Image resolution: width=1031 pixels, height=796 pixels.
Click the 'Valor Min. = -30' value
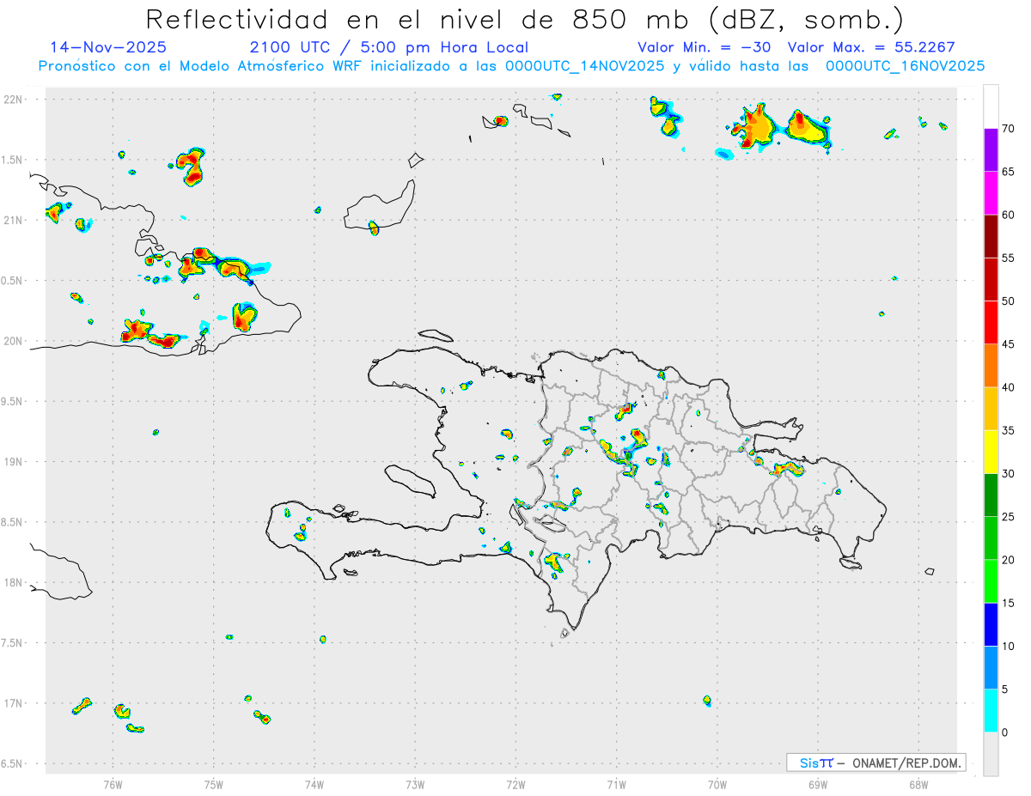(x=705, y=47)
